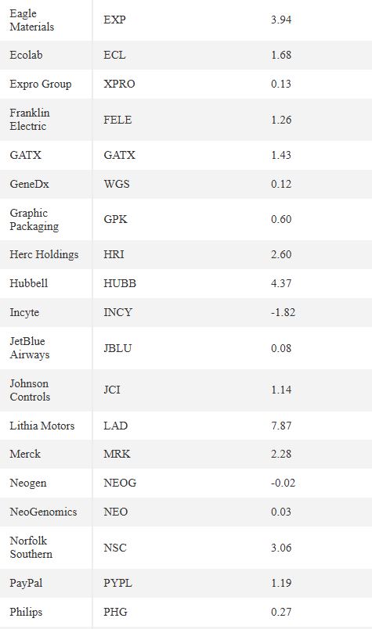Select the Eagle Materials company name
Viewport: 372px width, 629px height.
tap(32, 20)
